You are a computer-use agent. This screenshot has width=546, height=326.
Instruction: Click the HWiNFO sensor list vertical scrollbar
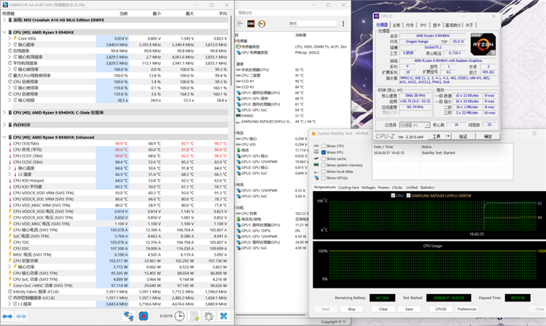231,50
